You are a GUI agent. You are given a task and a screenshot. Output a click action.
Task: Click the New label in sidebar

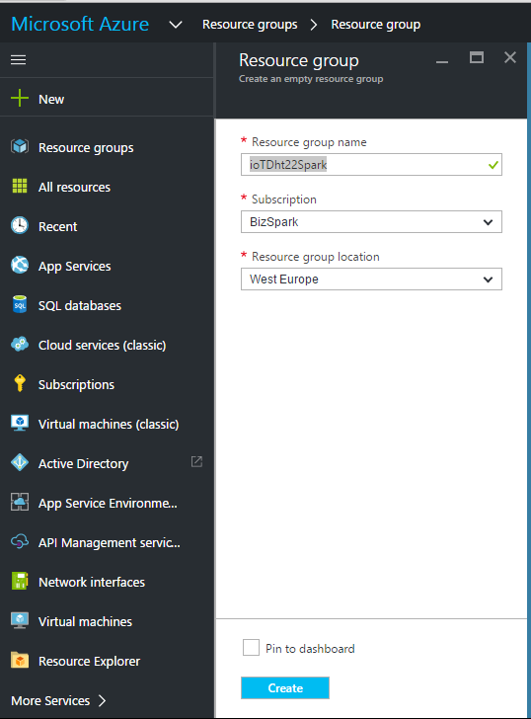click(51, 99)
